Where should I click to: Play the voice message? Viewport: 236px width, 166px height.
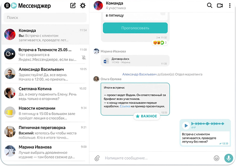click(186, 126)
